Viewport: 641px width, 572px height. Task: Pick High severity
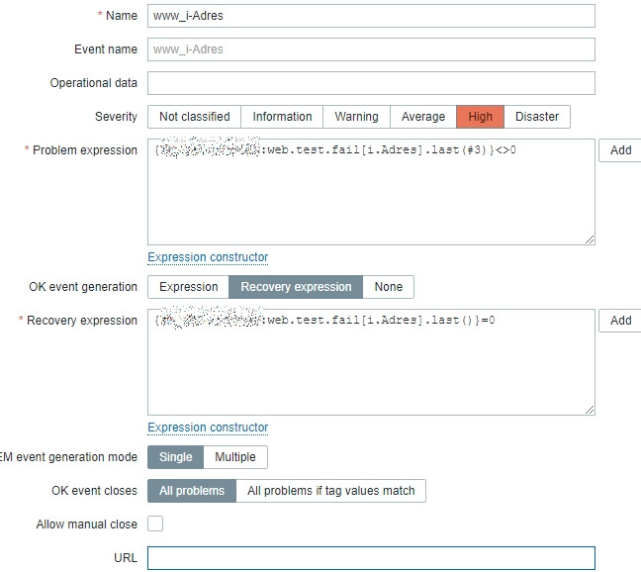coord(481,117)
